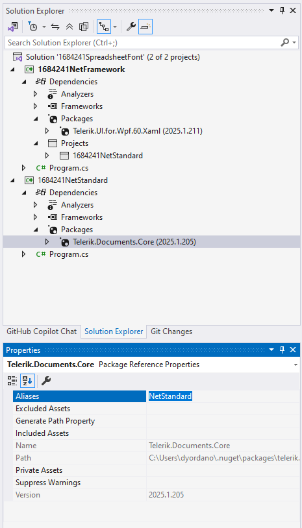302x528 pixels.
Task: Collapse the 1684241NetFramework project node
Action: point(12,69)
